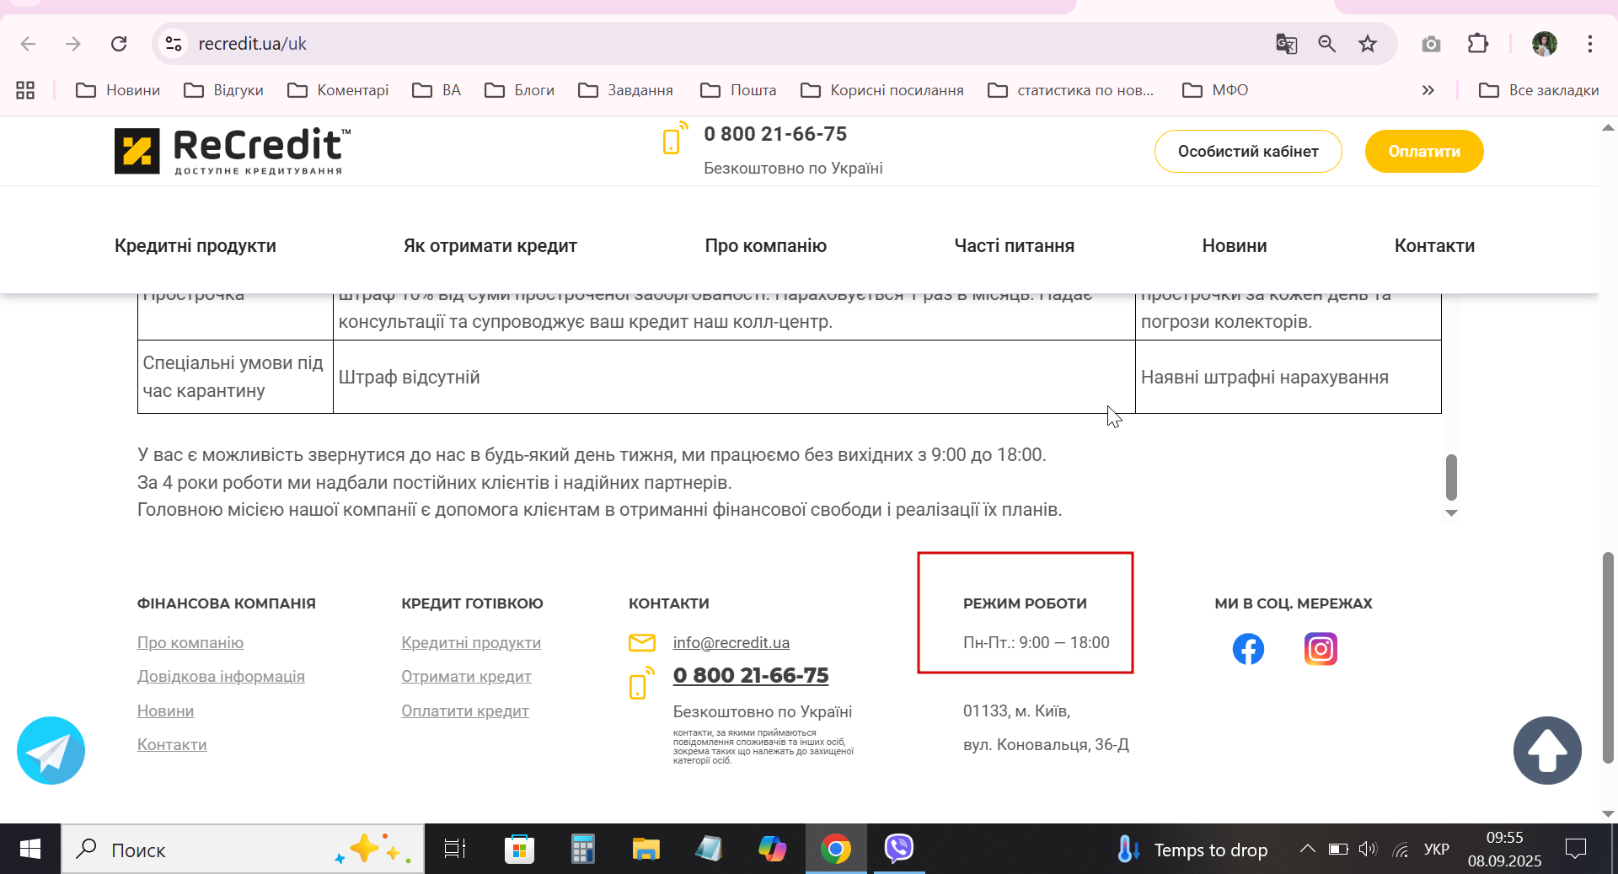Open Copilot from taskbar
This screenshot has width=1618, height=874.
(x=772, y=850)
